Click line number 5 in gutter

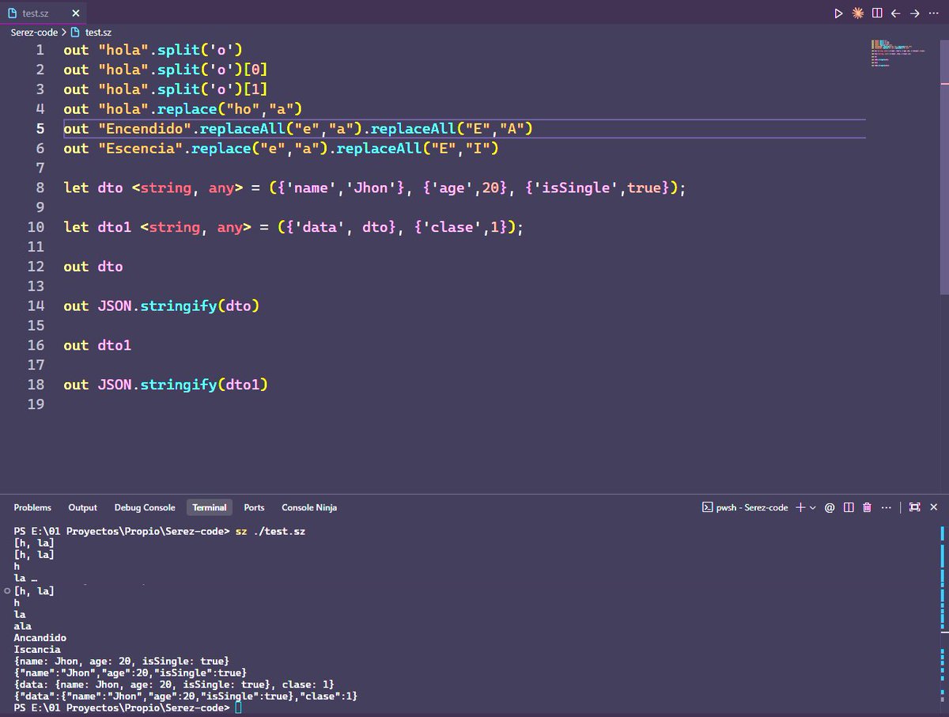[40, 128]
